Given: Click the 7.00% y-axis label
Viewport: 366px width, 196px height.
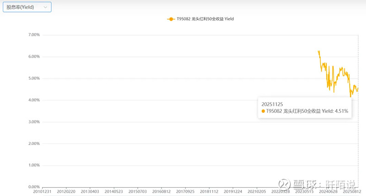Looking at the screenshot, I should 34,35.
